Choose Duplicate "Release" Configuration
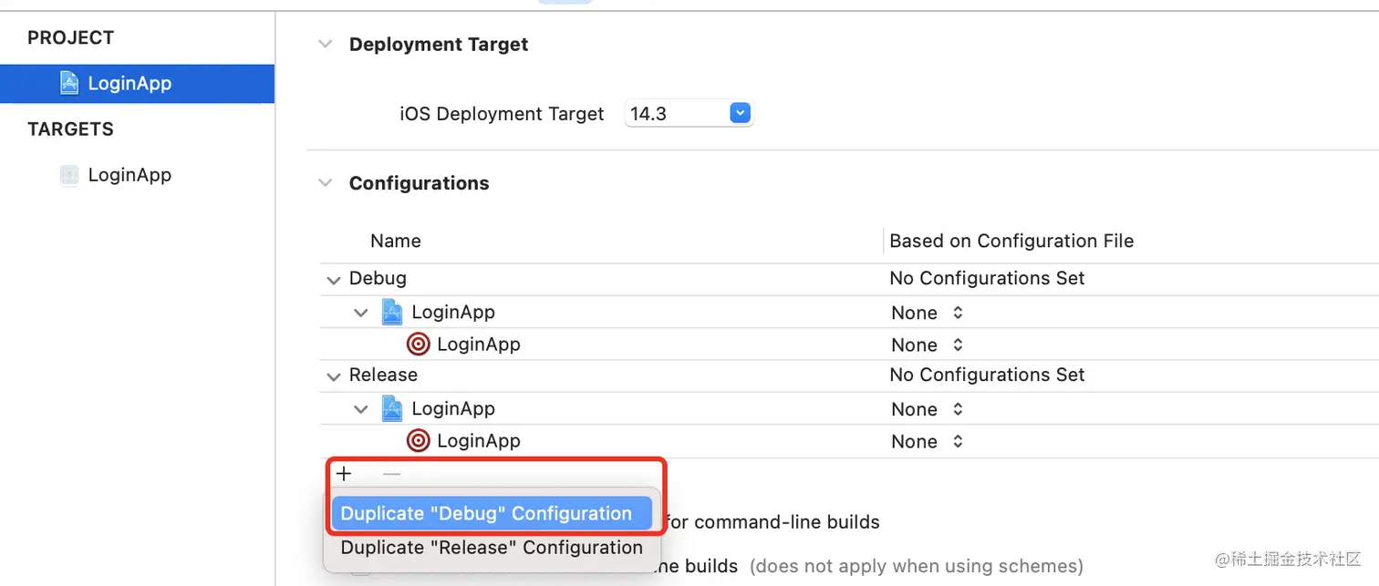This screenshot has height=586, width=1379. pos(492,548)
